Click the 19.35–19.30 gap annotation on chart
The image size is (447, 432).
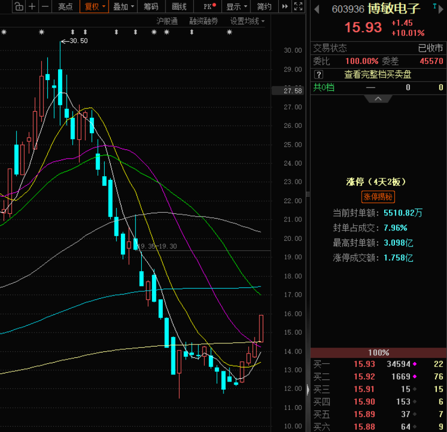tap(158, 246)
